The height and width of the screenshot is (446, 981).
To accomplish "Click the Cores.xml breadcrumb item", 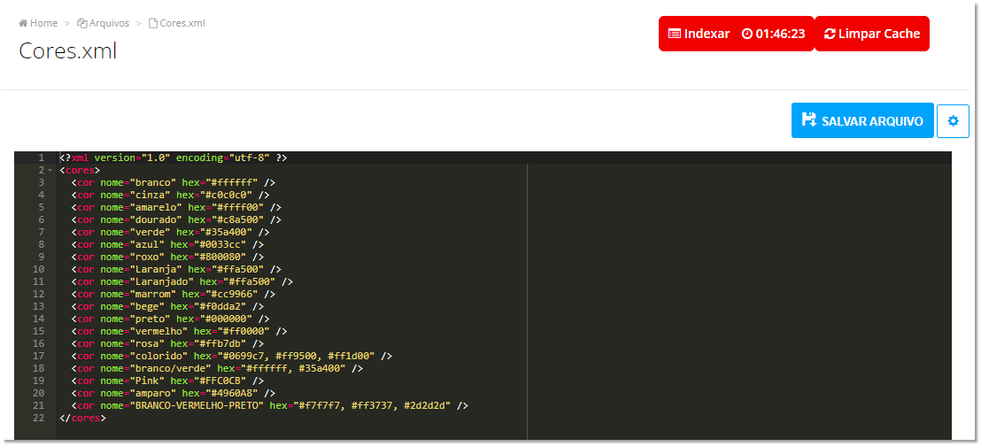I will pos(177,23).
